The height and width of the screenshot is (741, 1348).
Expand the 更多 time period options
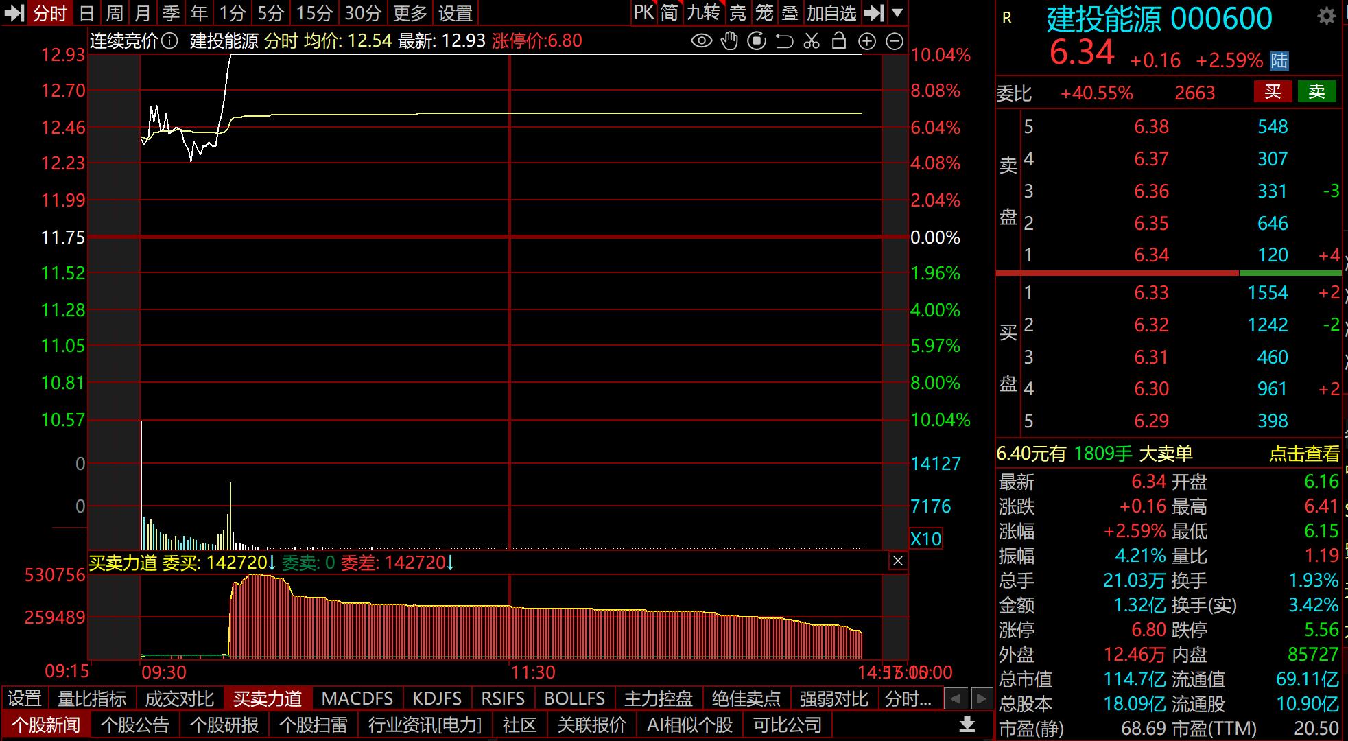point(410,12)
